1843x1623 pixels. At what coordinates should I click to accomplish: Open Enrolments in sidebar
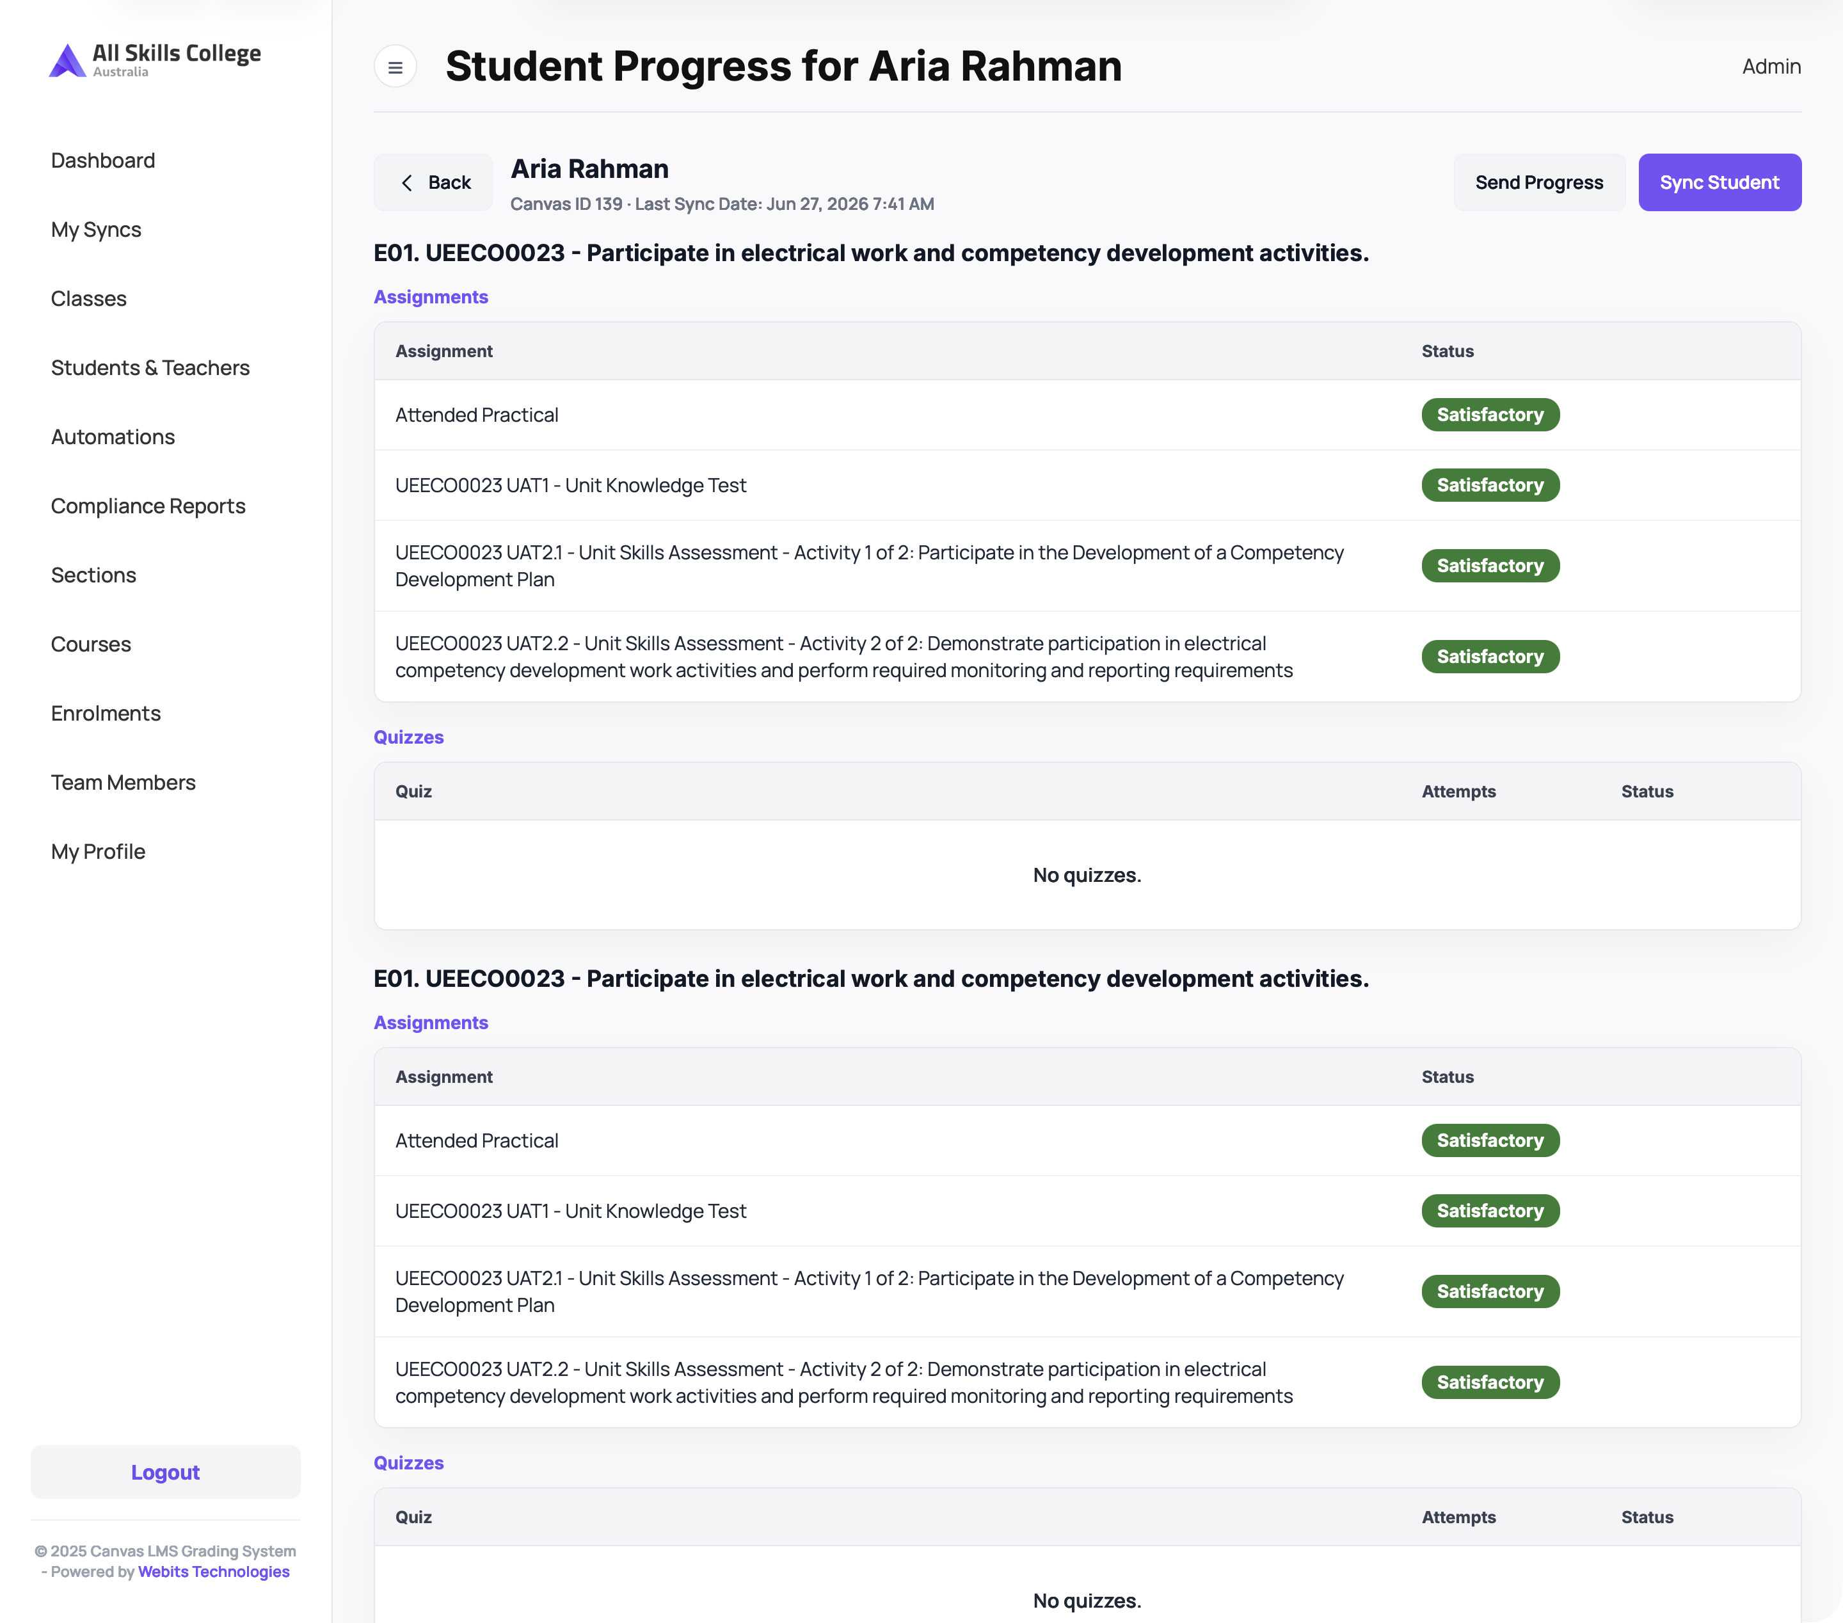coord(106,713)
